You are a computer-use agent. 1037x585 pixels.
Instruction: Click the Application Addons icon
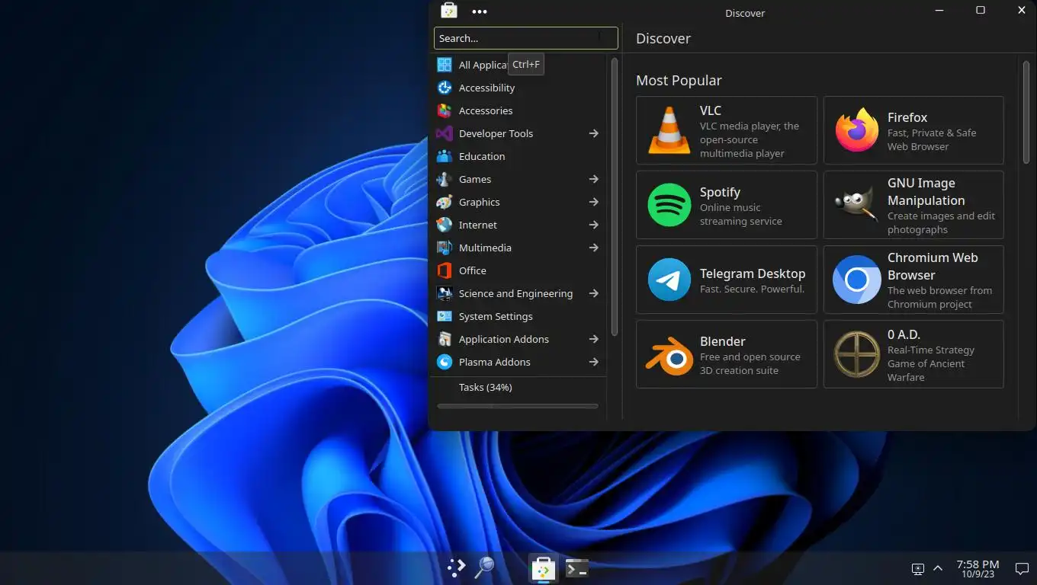click(445, 339)
